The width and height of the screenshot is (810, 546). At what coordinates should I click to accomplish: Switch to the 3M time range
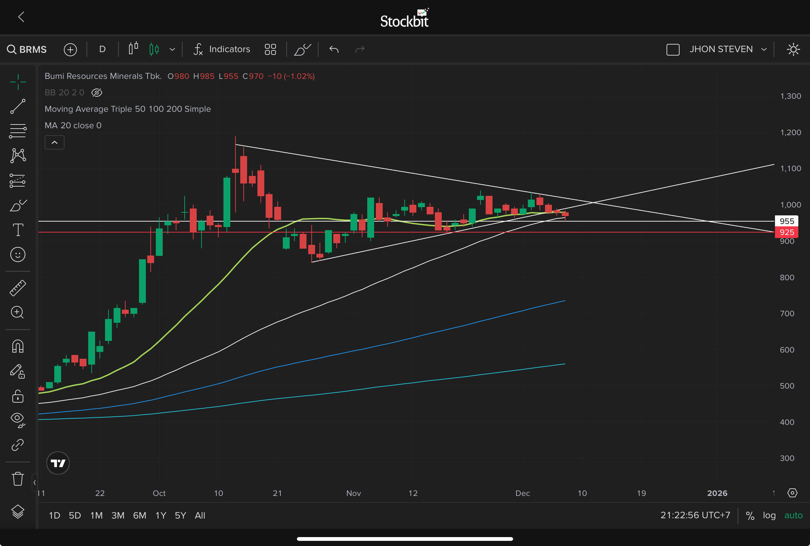118,515
